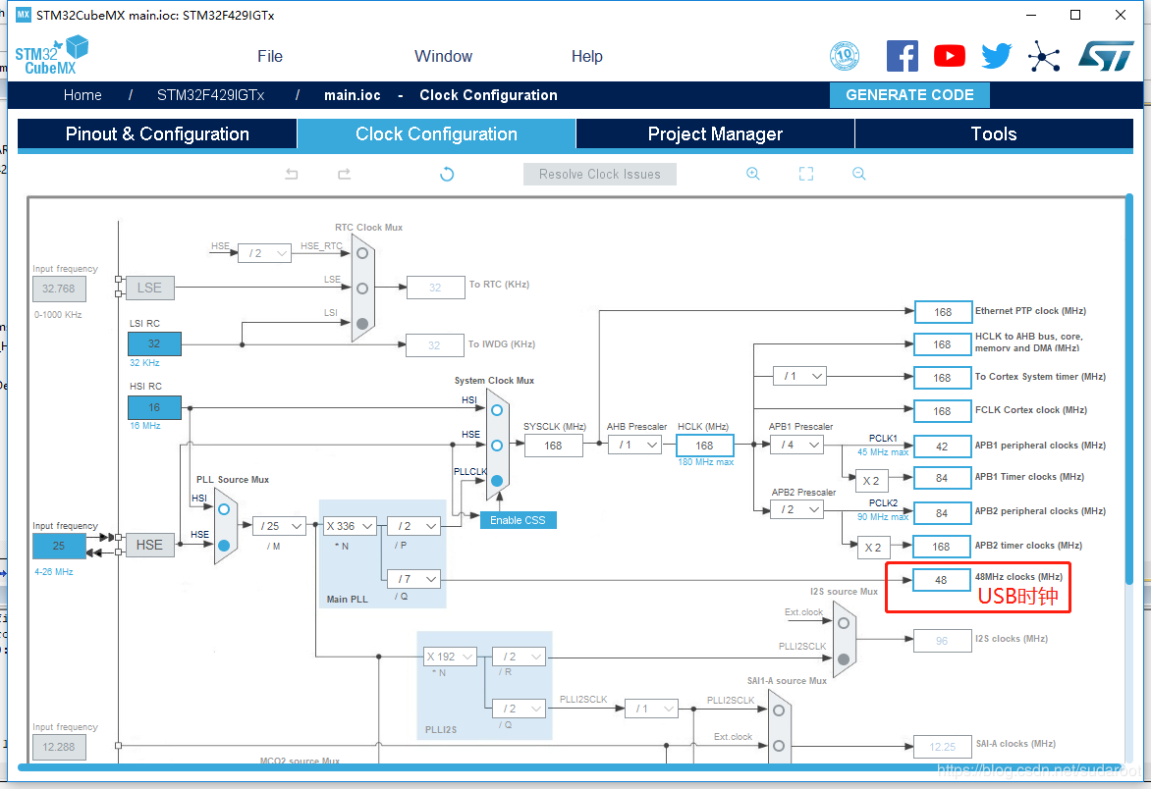
Task: Edit APB1 peripheral clocks 42 field
Action: point(943,446)
